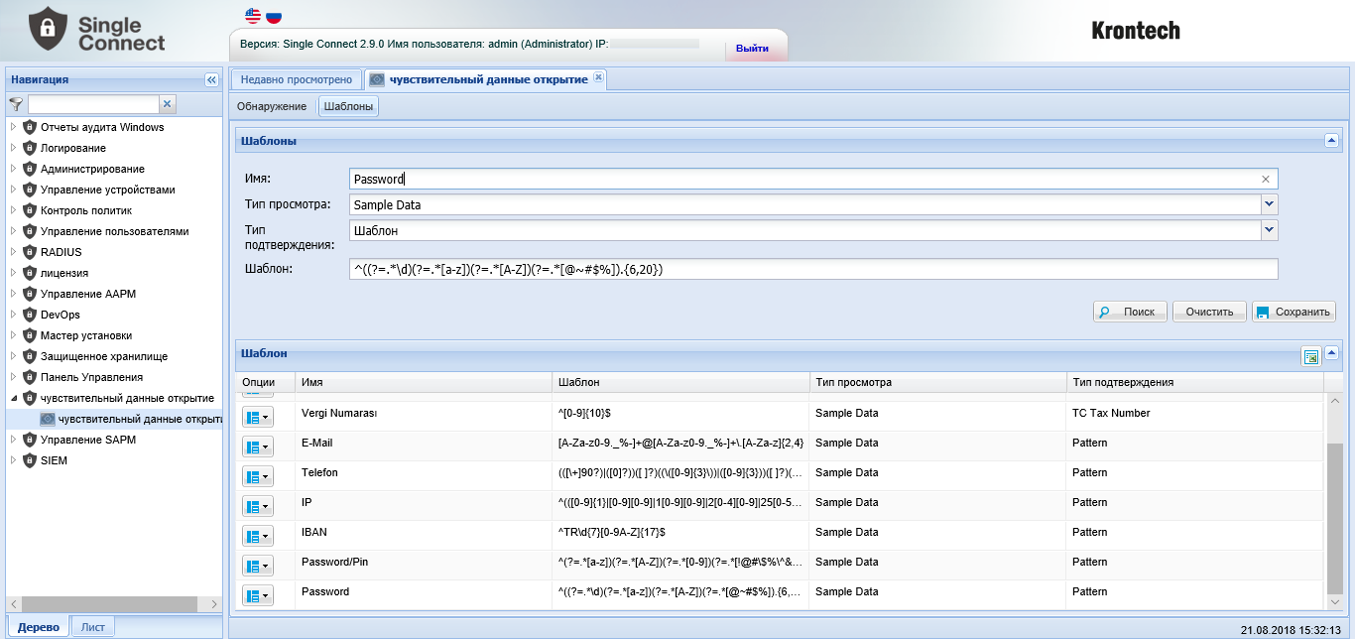Open options menu for Vergi Numarası row
This screenshot has width=1355, height=639.
(257, 418)
